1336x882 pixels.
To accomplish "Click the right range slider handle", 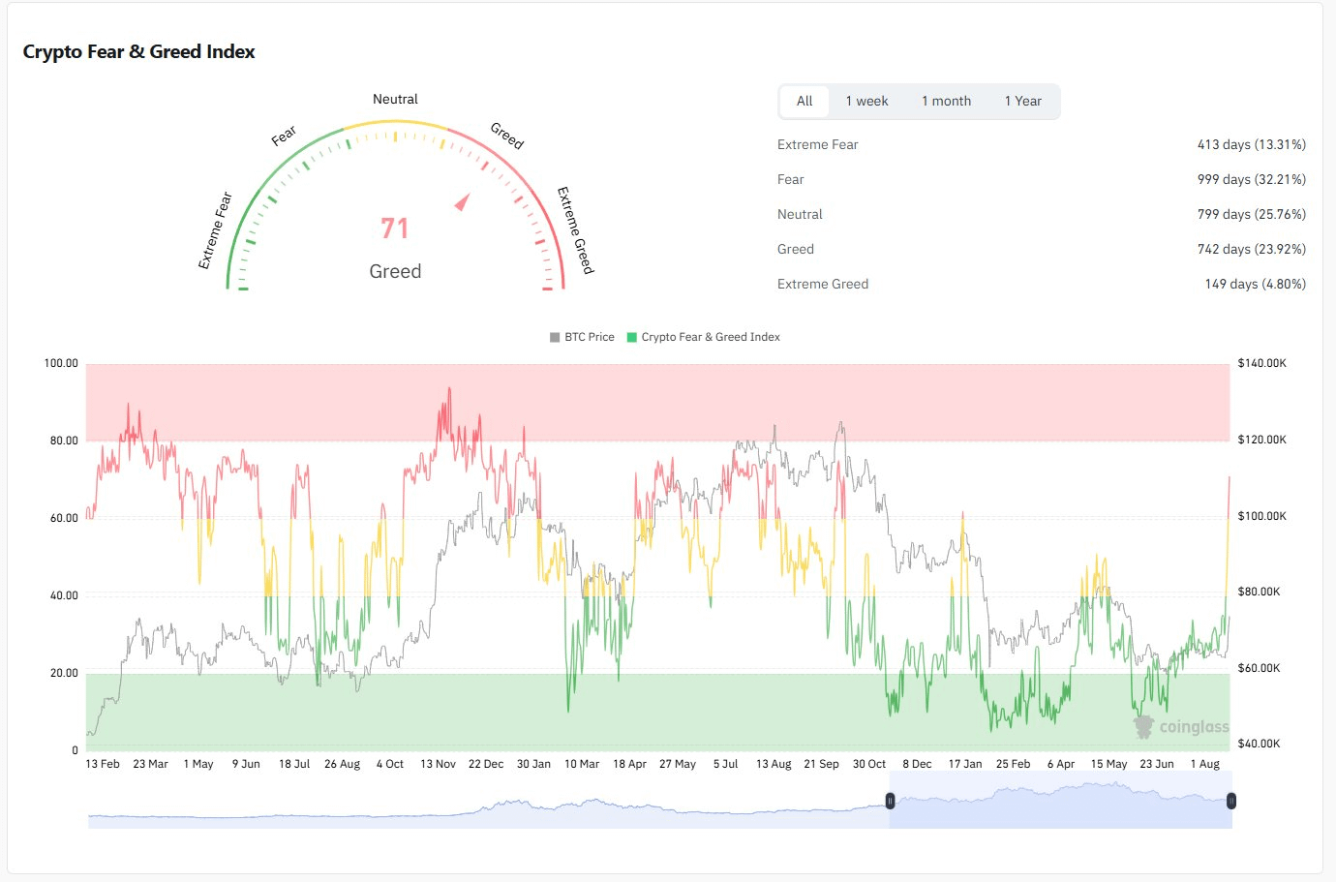I will 1231,801.
